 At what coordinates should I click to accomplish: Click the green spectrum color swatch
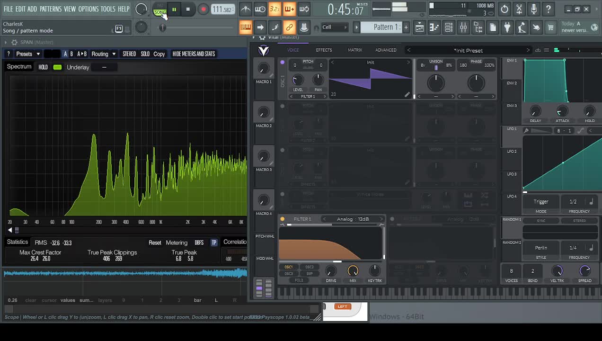click(x=57, y=67)
